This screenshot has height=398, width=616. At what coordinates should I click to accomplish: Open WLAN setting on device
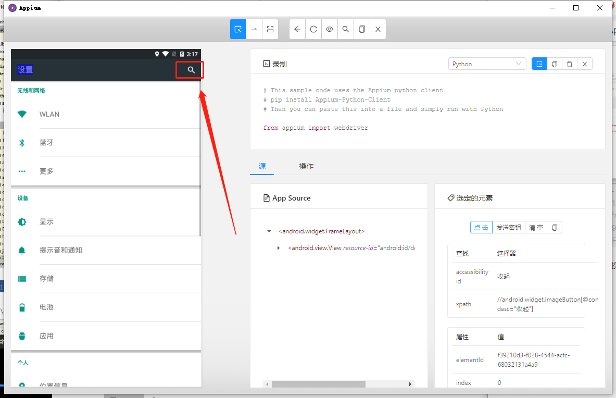pyautogui.click(x=106, y=114)
